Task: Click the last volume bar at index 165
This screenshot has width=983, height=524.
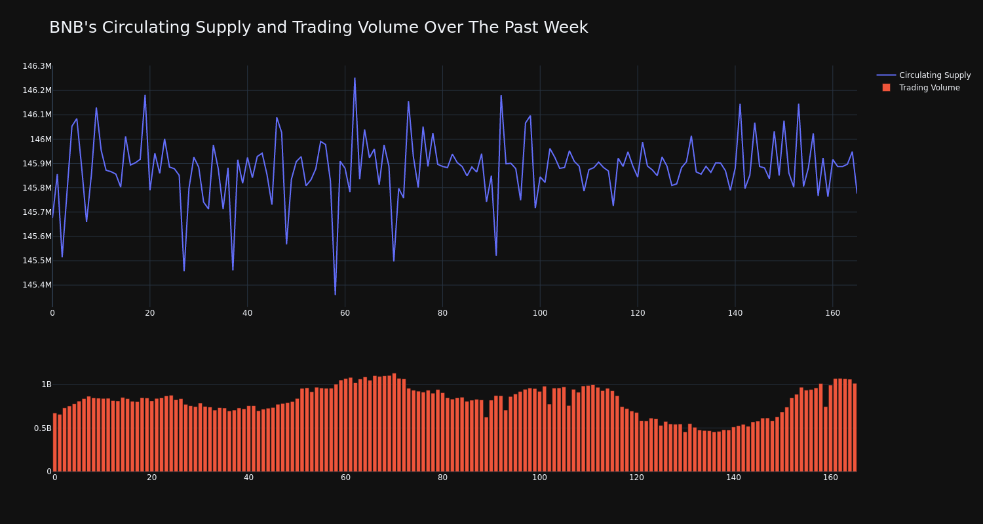Action: [x=855, y=428]
